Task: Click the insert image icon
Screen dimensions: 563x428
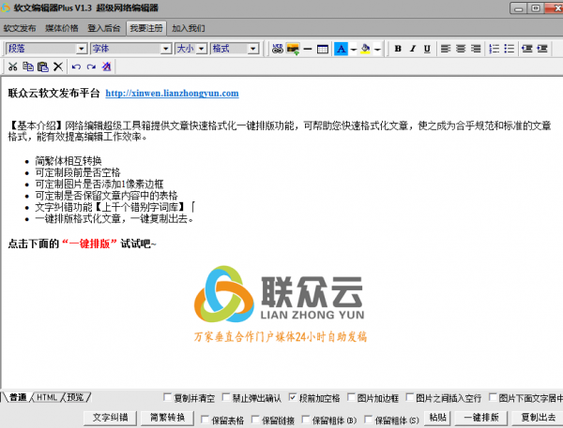Action: 293,49
